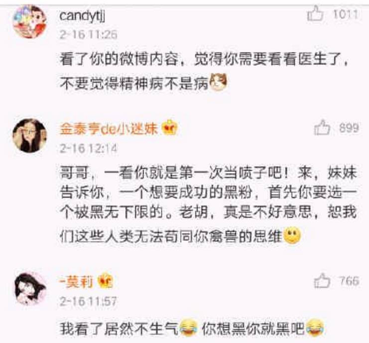
Task: Click timestamp 2-16 11:25 under candytjj
Action: 88,35
